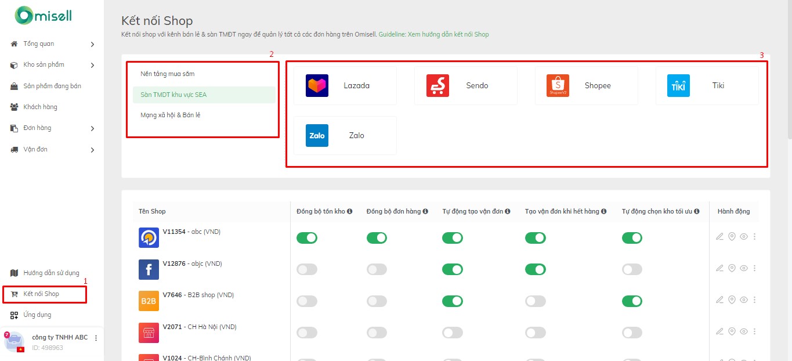Image resolution: width=792 pixels, height=361 pixels.
Task: Click the Omisell logo
Action: tap(44, 15)
